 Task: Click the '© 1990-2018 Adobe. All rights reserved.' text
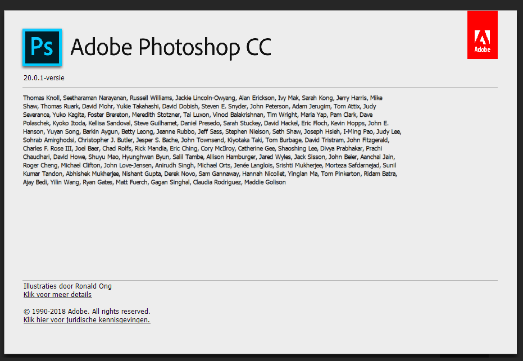(87, 312)
